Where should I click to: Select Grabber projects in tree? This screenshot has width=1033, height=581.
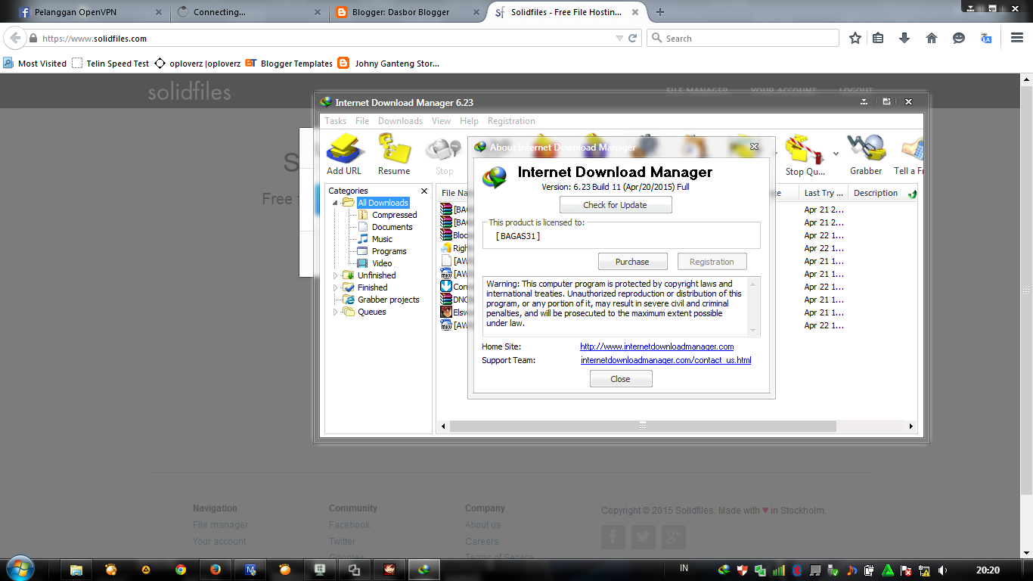(x=388, y=300)
